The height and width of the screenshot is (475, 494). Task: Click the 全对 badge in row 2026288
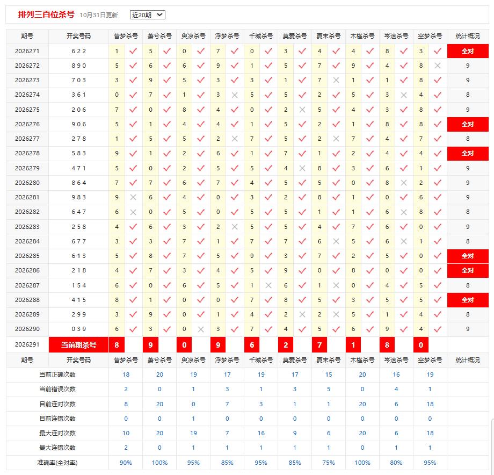click(x=468, y=300)
